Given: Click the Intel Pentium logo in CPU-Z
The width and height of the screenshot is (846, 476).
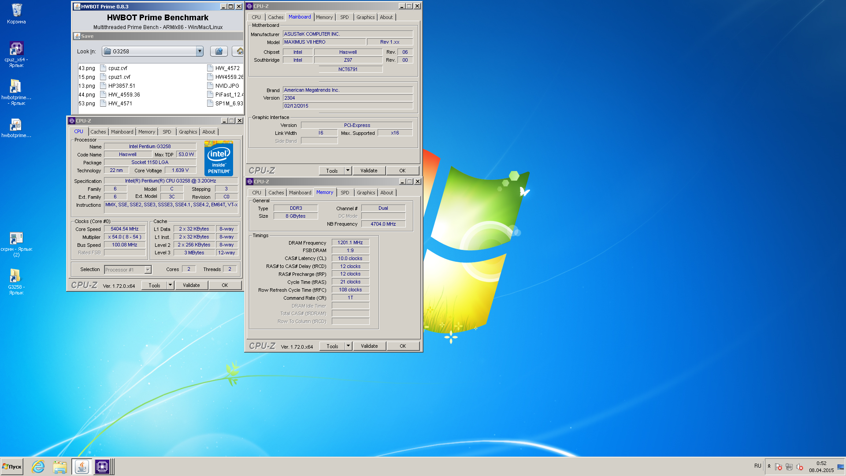Looking at the screenshot, I should pyautogui.click(x=219, y=159).
